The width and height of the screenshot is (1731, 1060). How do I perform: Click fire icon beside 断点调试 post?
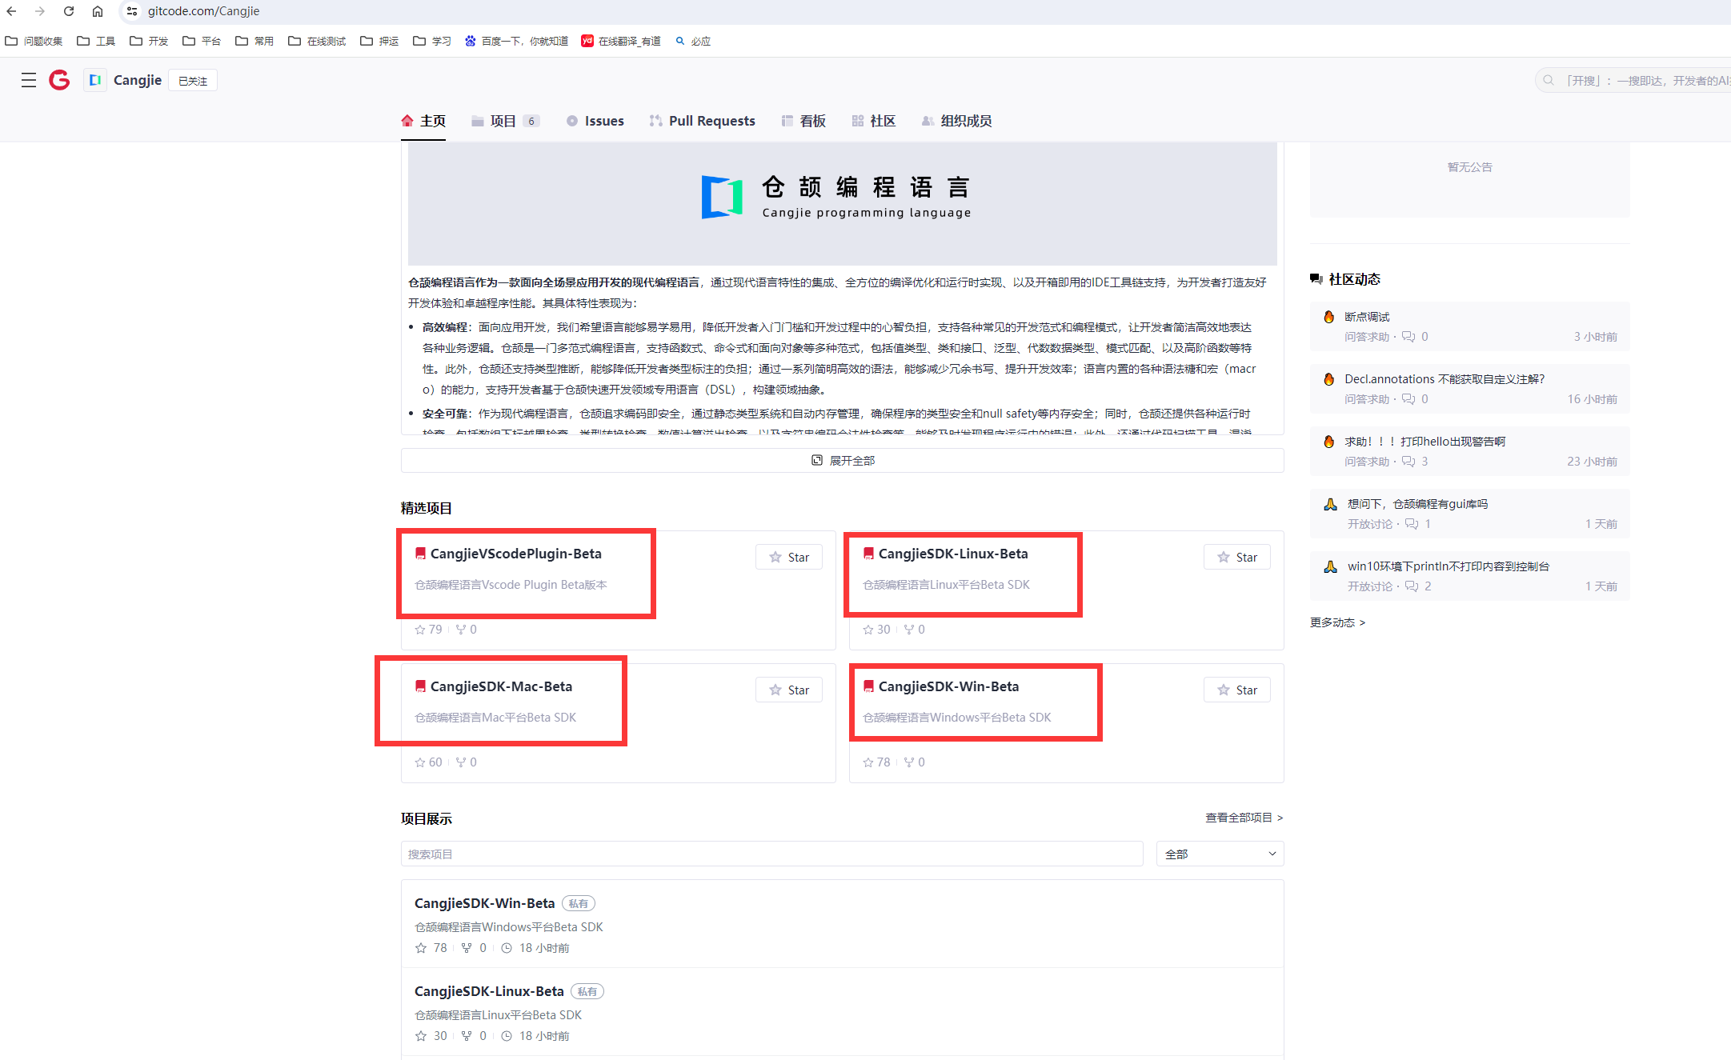1329,317
